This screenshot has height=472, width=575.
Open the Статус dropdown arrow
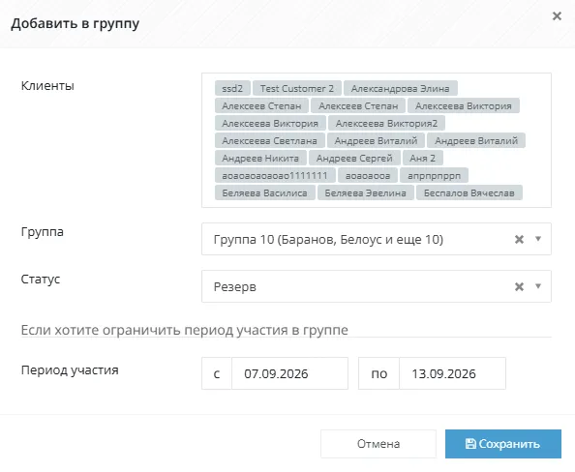(538, 286)
